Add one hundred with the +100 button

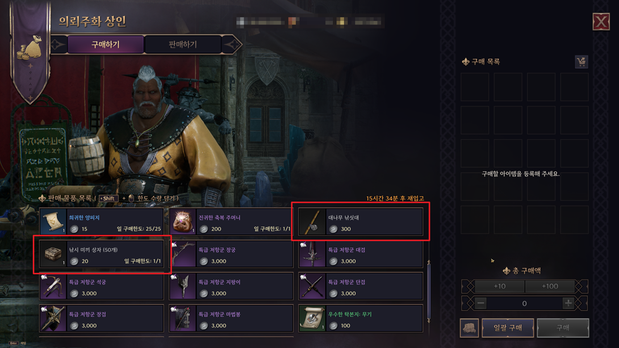pyautogui.click(x=550, y=287)
